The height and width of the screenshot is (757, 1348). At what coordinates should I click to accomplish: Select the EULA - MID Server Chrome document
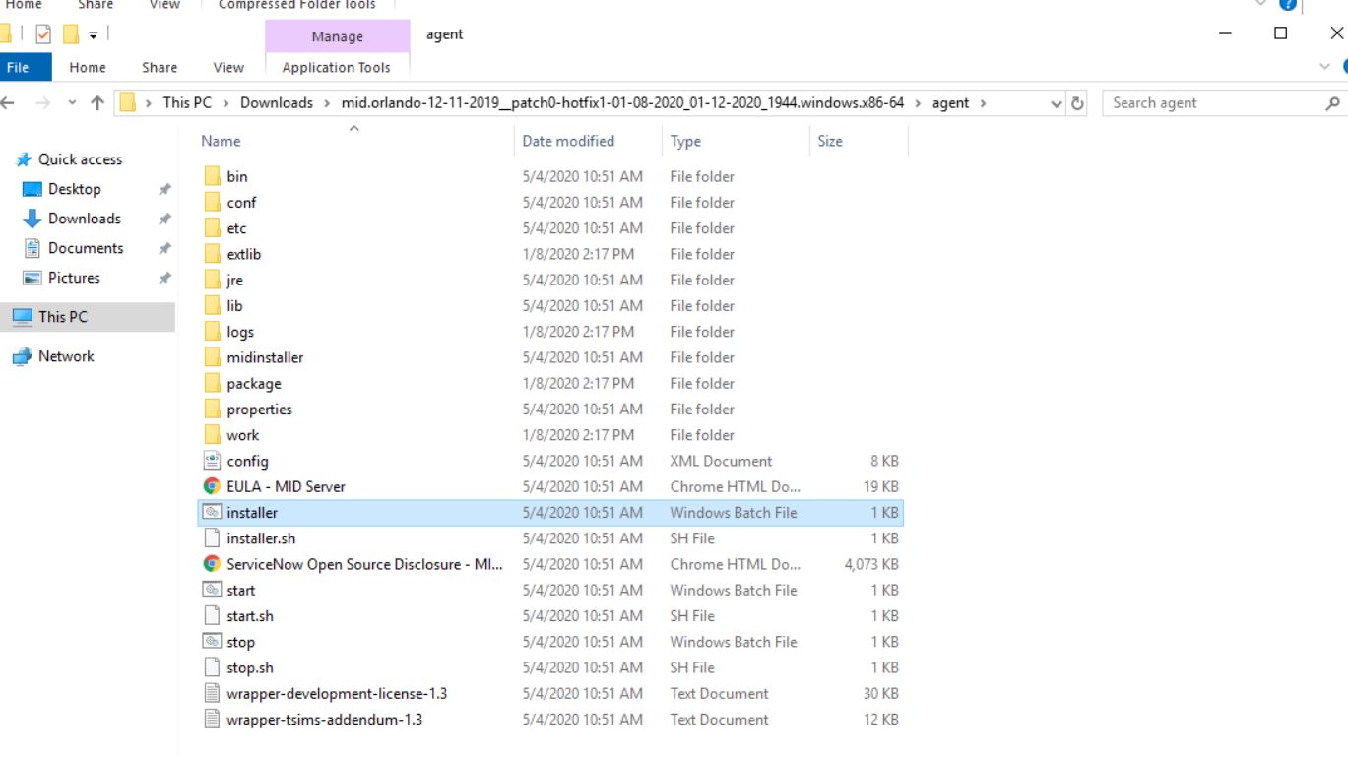pyautogui.click(x=287, y=485)
